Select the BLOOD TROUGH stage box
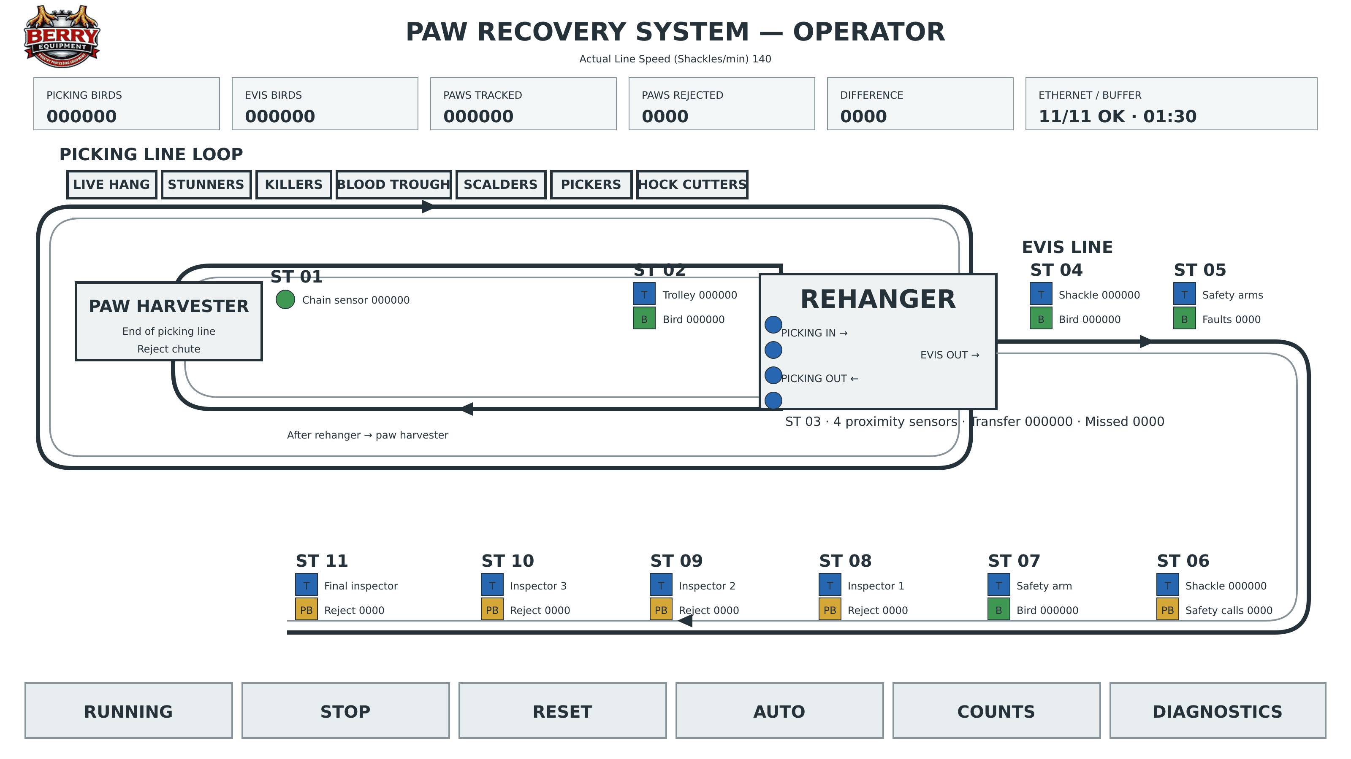The height and width of the screenshot is (759, 1351). (x=394, y=184)
